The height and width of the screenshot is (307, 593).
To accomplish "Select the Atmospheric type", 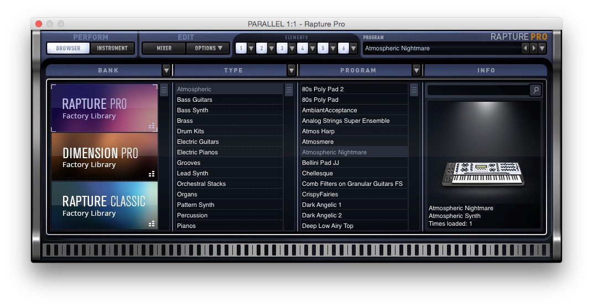I will [x=229, y=89].
